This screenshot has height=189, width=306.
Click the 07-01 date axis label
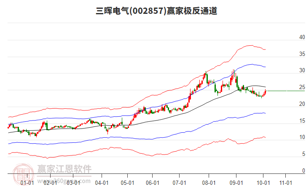(180, 183)
